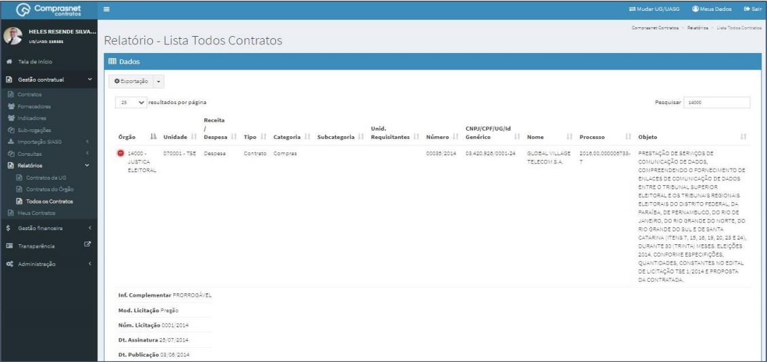The height and width of the screenshot is (362, 767).
Task: Open Meus Dados user menu
Action: pyautogui.click(x=712, y=10)
